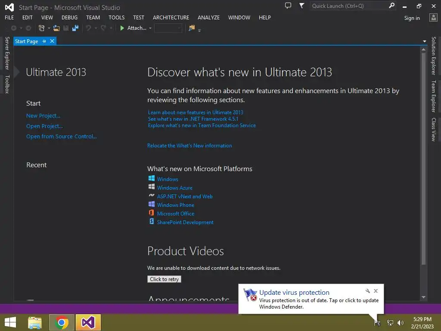Click the scrollbar down arrow
Screen dimensions: 441x331
click(423, 297)
